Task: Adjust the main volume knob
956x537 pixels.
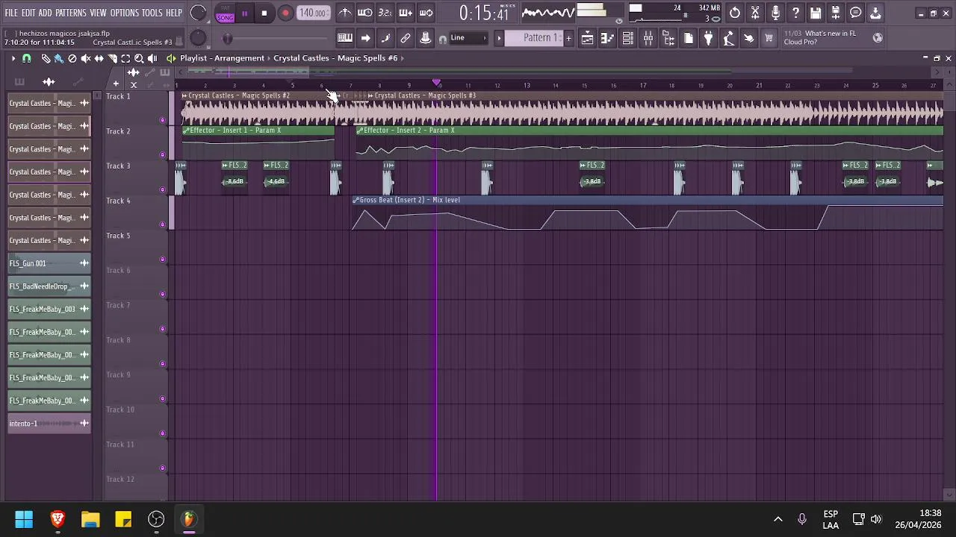Action: (198, 13)
